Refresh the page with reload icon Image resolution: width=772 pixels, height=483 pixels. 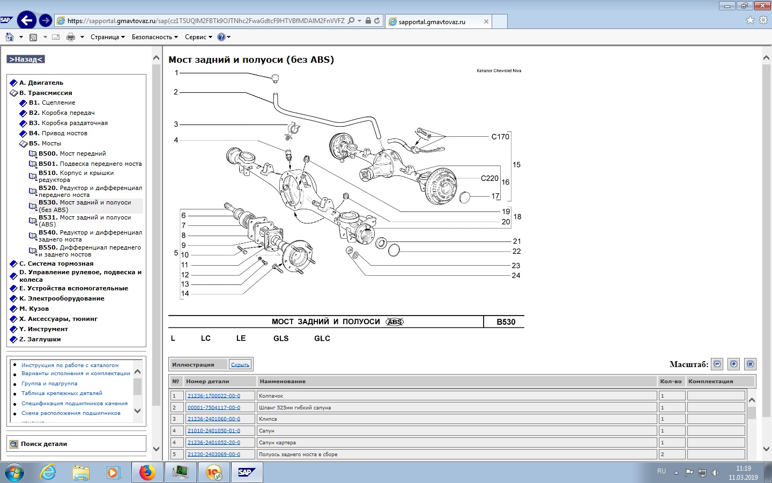click(377, 20)
